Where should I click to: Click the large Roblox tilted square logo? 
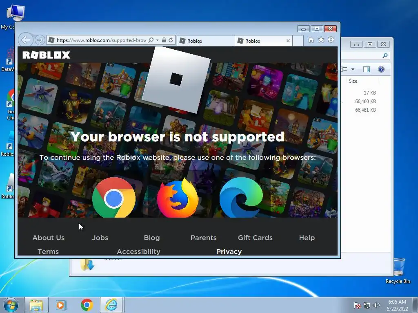pos(176,79)
